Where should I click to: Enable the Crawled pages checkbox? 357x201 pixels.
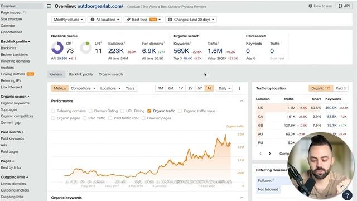(143, 118)
